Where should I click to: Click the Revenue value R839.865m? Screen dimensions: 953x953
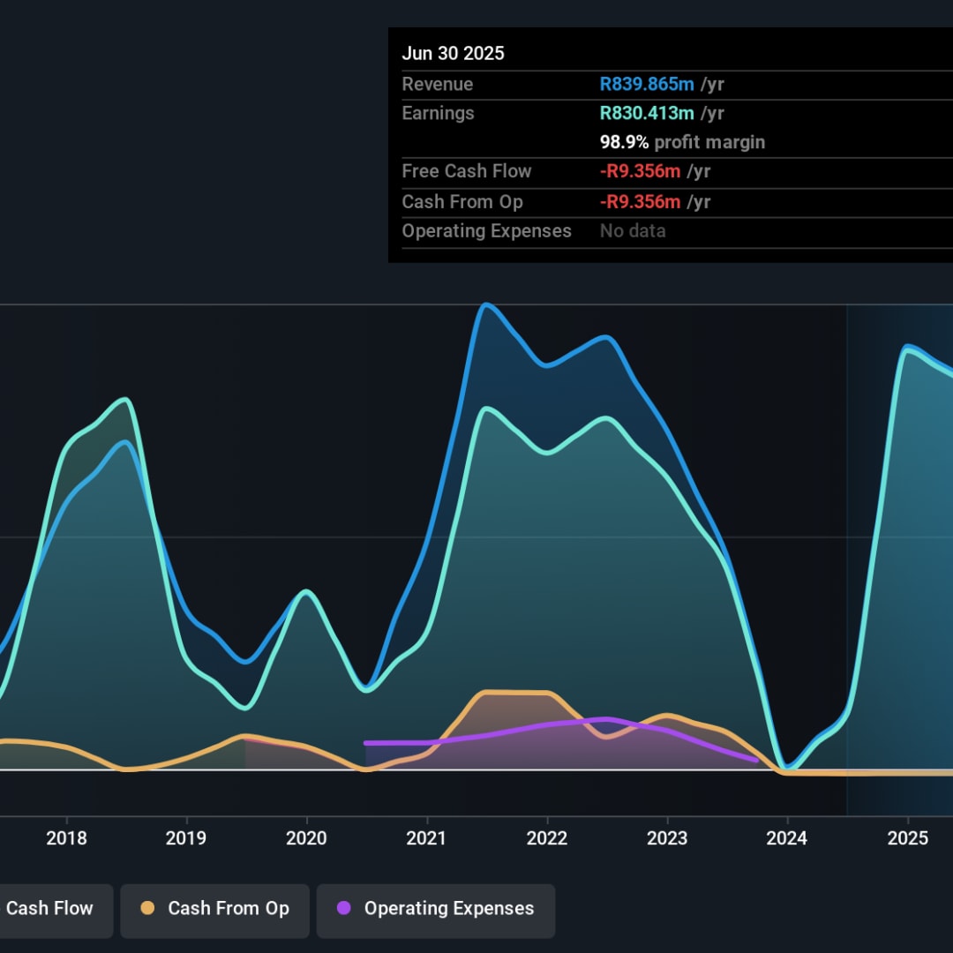pyautogui.click(x=647, y=84)
